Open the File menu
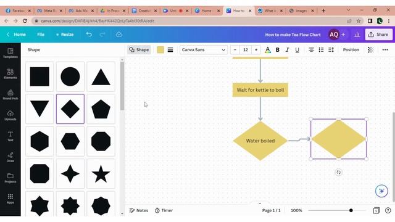 click(41, 35)
